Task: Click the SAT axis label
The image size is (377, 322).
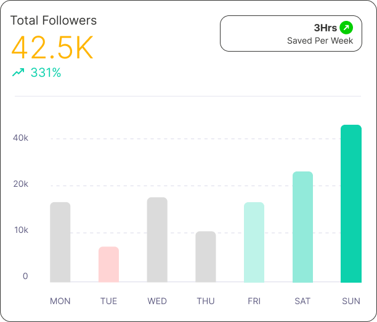Action: (302, 301)
